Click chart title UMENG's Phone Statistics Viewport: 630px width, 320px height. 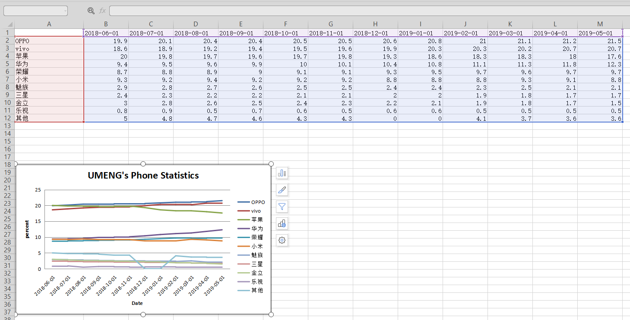coord(143,176)
